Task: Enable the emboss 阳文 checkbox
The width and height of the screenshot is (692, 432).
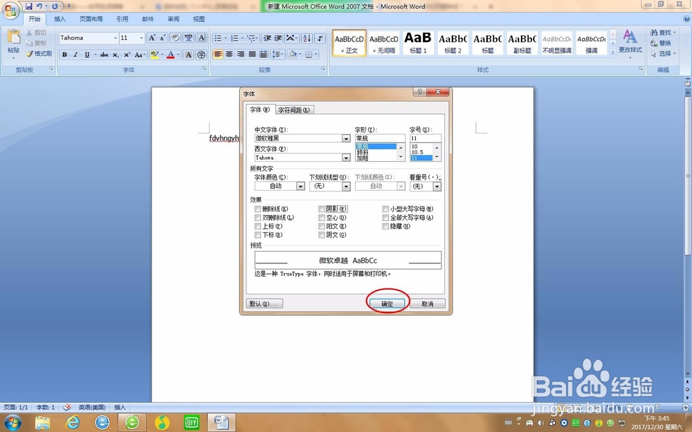Action: (322, 226)
